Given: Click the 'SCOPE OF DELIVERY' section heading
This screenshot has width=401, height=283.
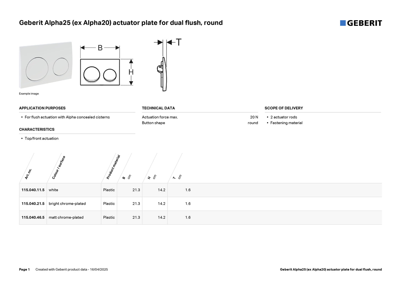Looking at the screenshot, I should [284, 108].
